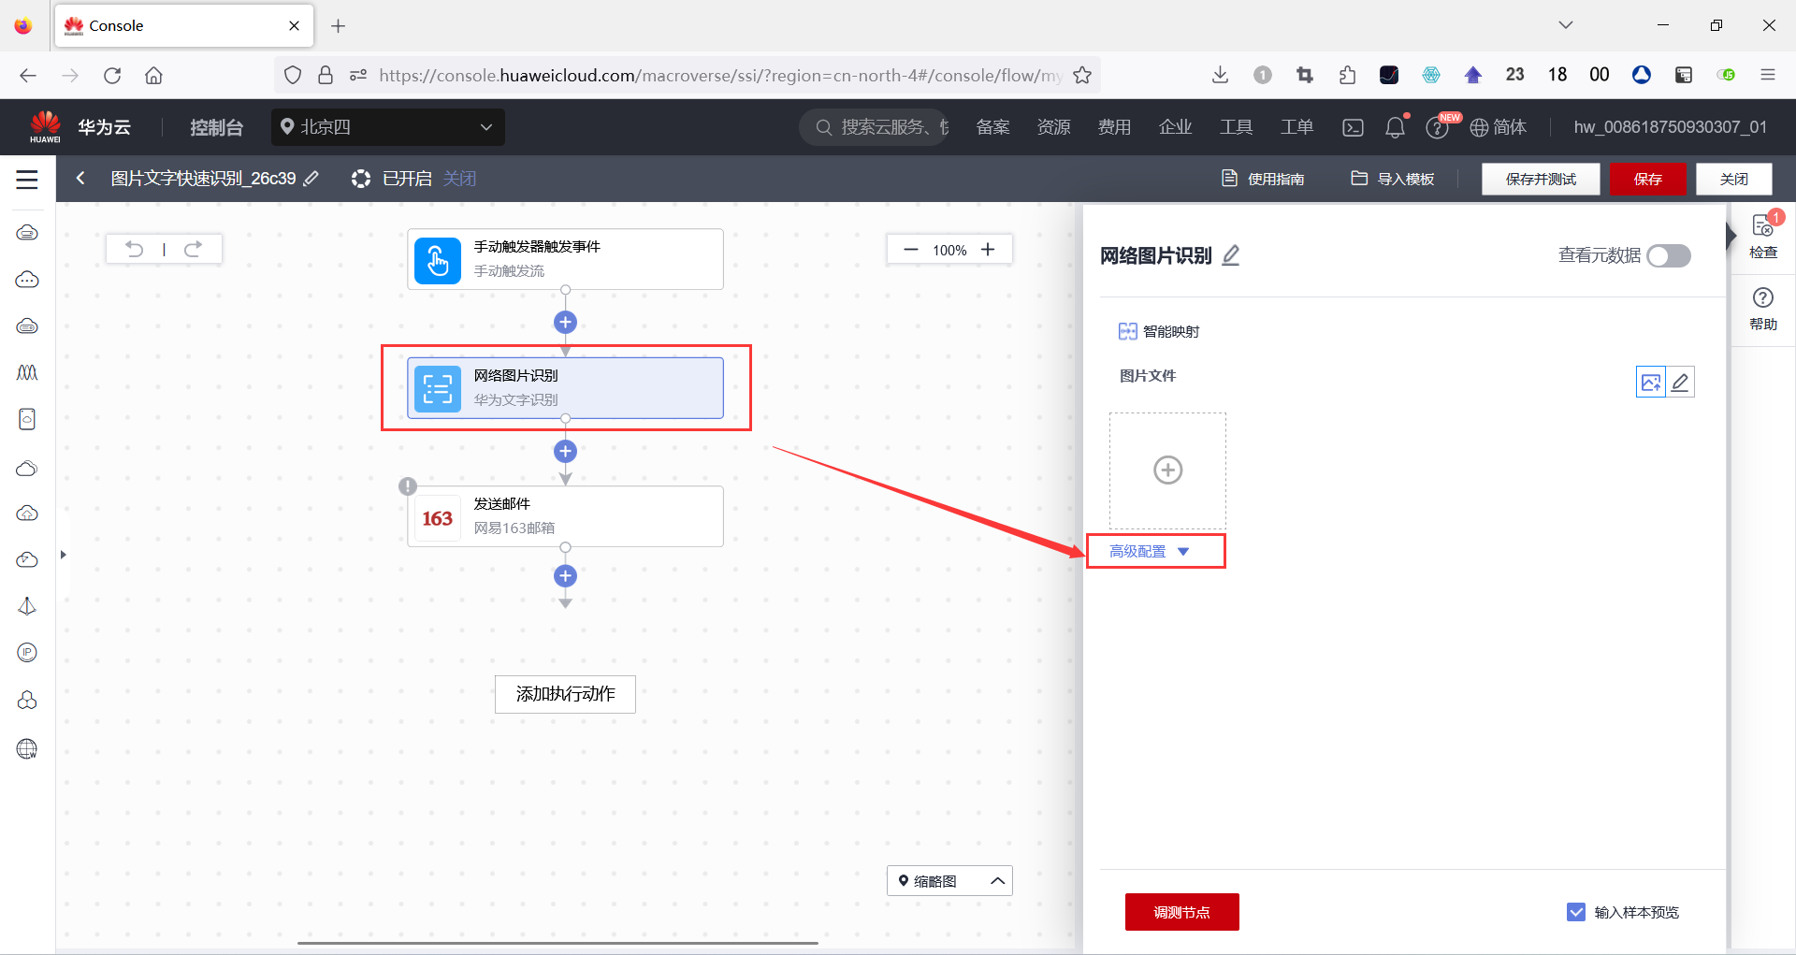
Task: Edit flow name with pencil icon
Action: 311,178
